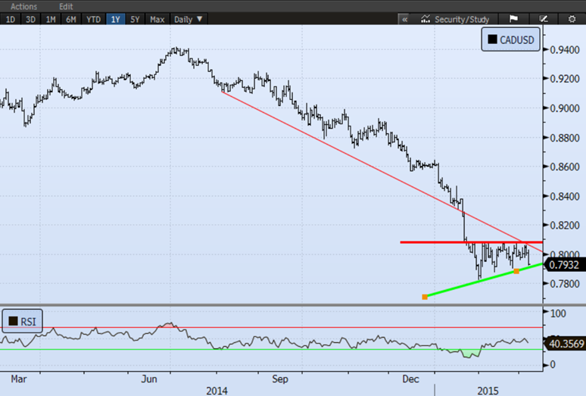Open the Actions dropdown menu
586x396 pixels.
(23, 6)
